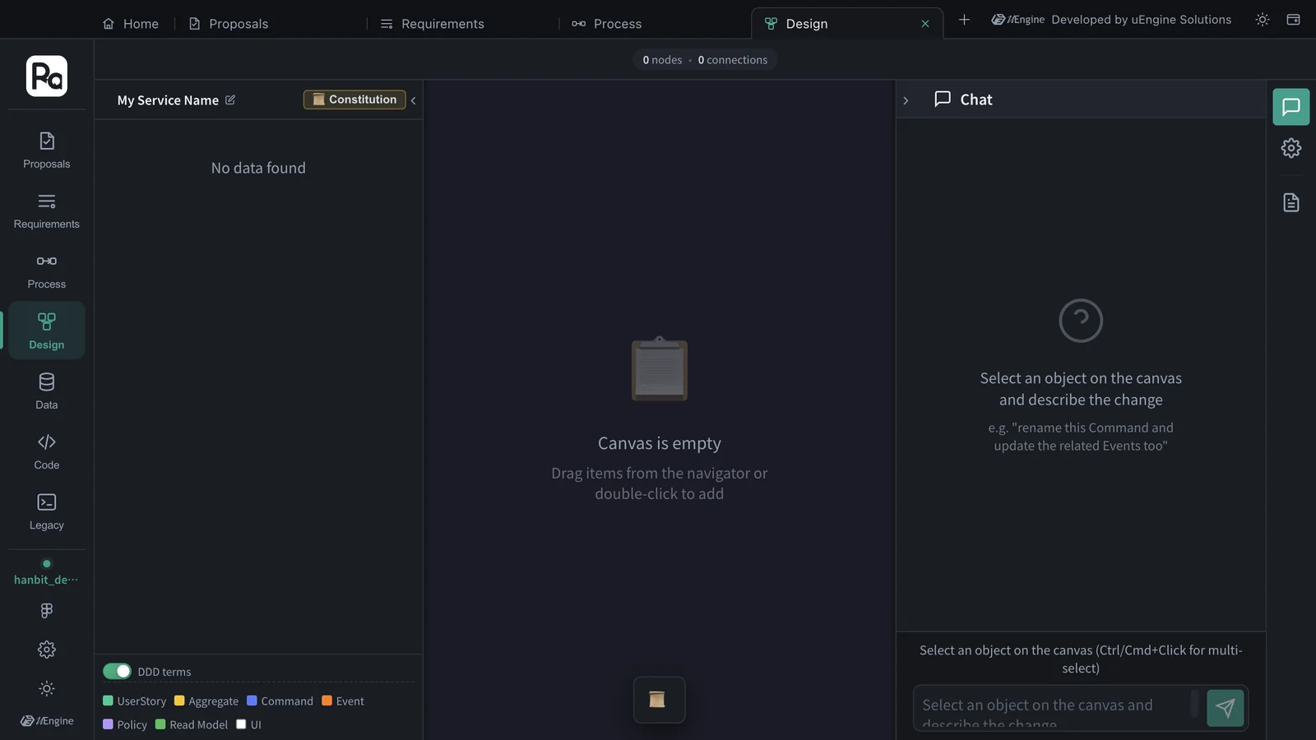This screenshot has width=1316, height=740.
Task: Click the scroll button at canvas bottom
Action: coord(659,700)
